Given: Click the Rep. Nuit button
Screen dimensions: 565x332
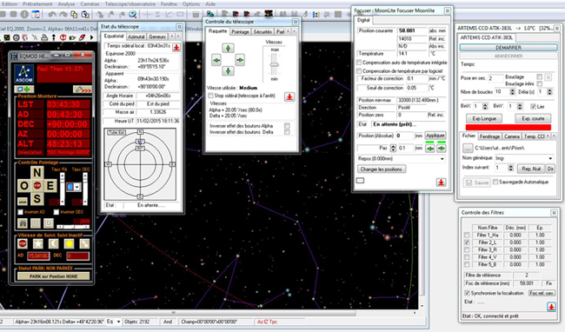Looking at the screenshot, I should pyautogui.click(x=531, y=168).
